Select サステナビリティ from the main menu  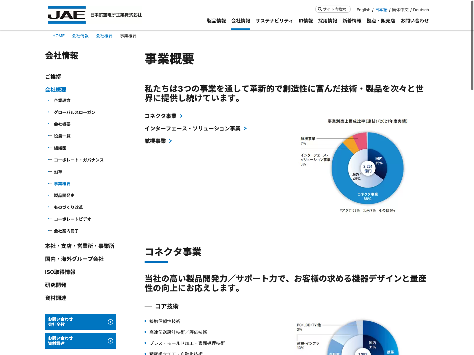pyautogui.click(x=274, y=21)
